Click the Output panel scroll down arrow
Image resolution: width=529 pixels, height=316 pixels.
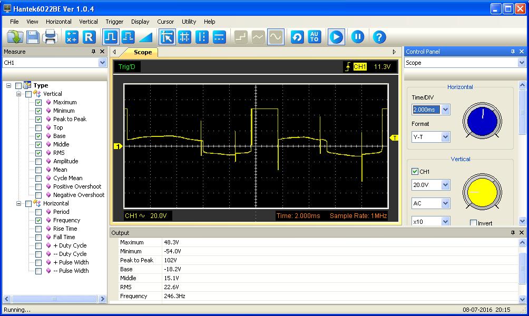(522, 299)
